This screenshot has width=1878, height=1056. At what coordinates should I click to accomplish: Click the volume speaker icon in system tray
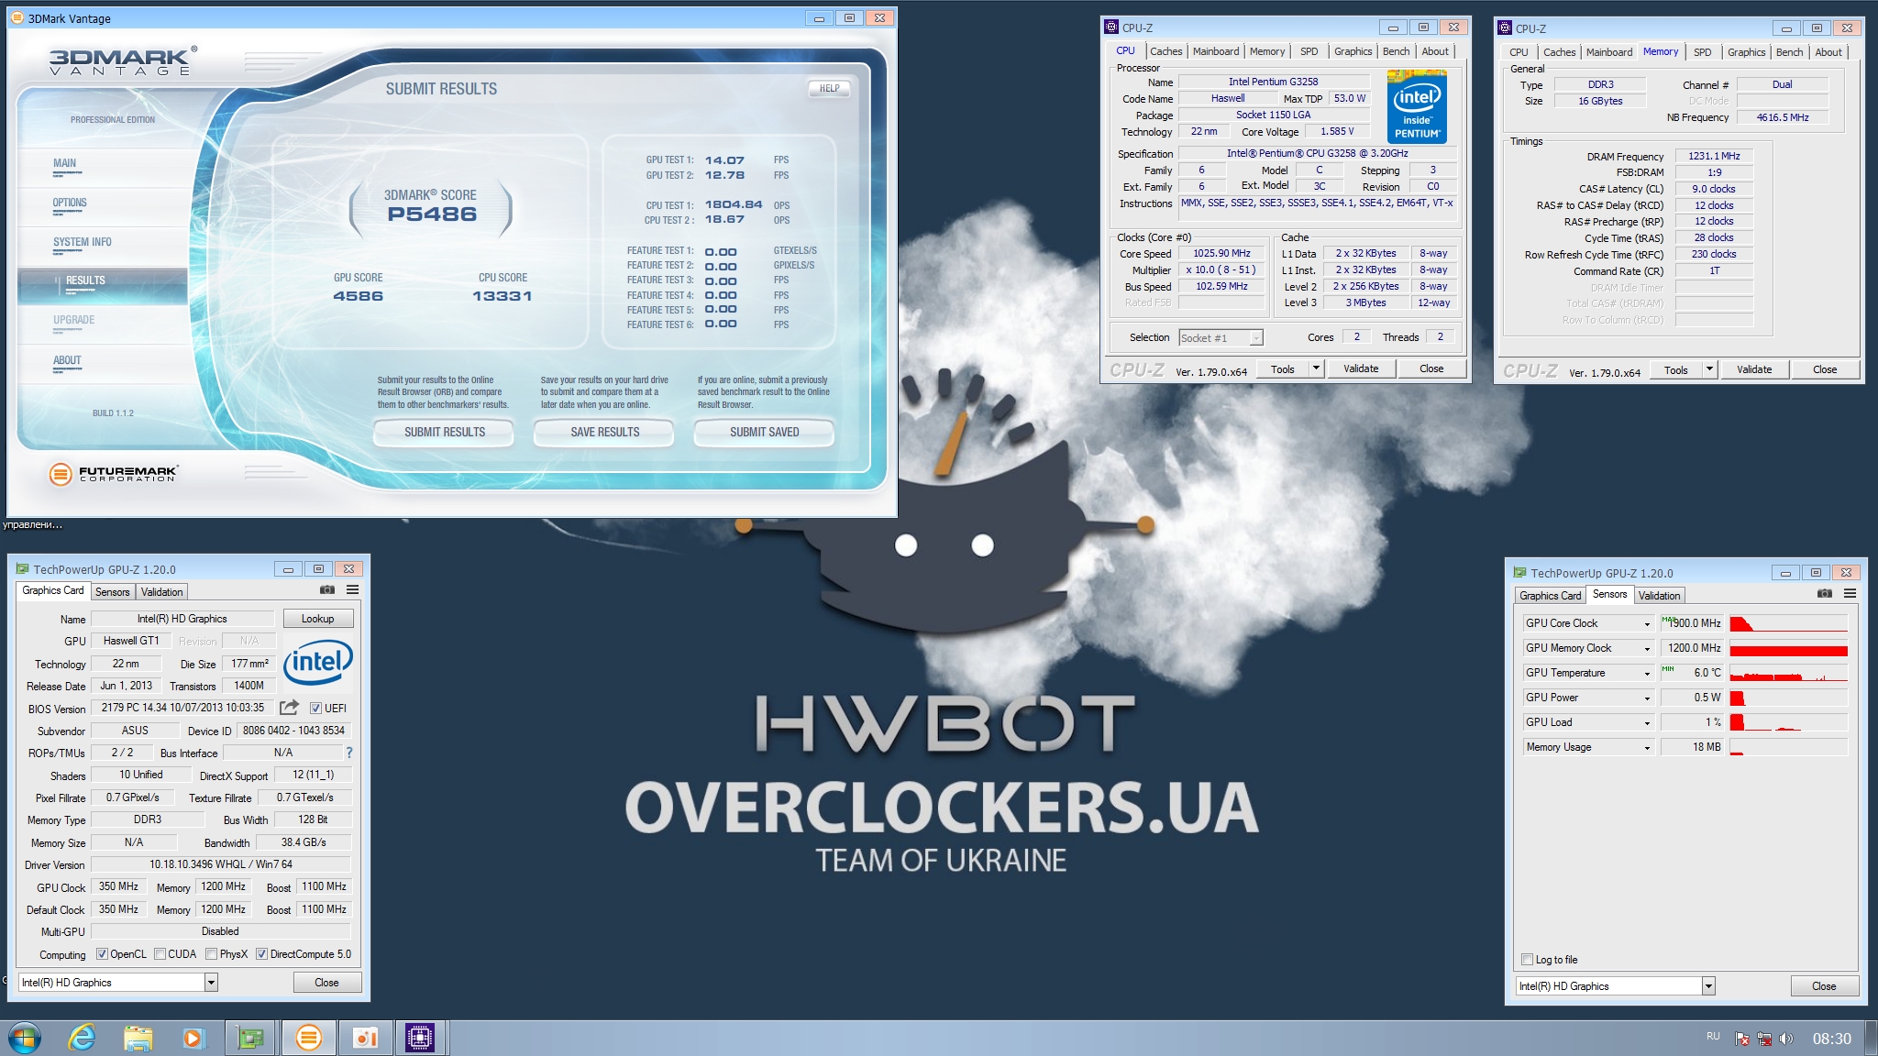coord(1785,1039)
